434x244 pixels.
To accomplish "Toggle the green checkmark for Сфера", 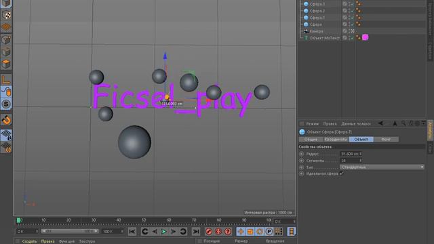I will pyautogui.click(x=353, y=24).
